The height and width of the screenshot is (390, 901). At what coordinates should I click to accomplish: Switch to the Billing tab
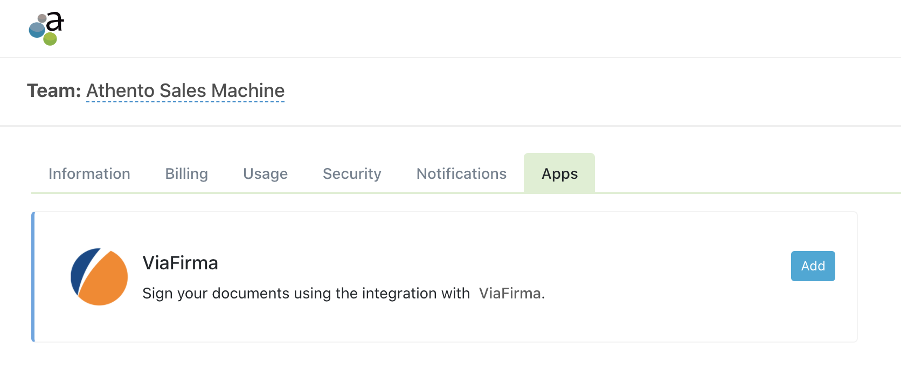186,173
